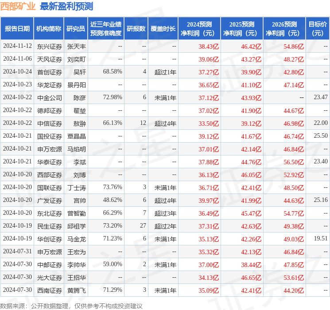330x310 pixels.
Task: Select accuracy value 59.00%
Action: [x=113, y=264]
